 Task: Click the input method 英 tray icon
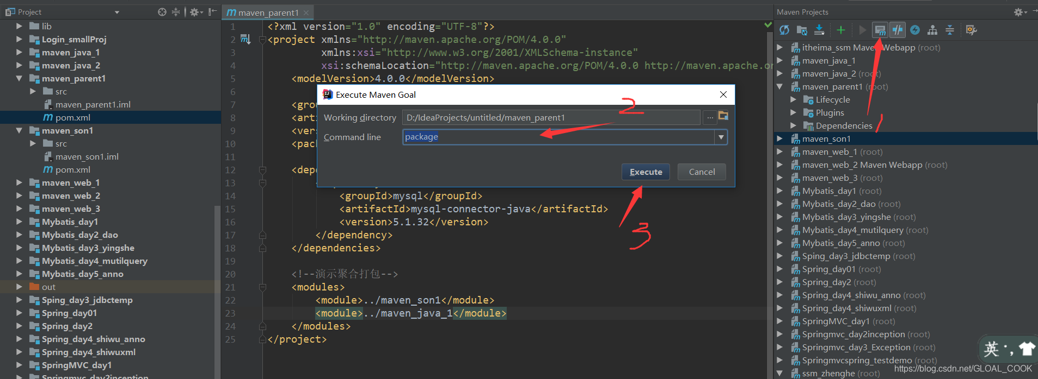[992, 349]
